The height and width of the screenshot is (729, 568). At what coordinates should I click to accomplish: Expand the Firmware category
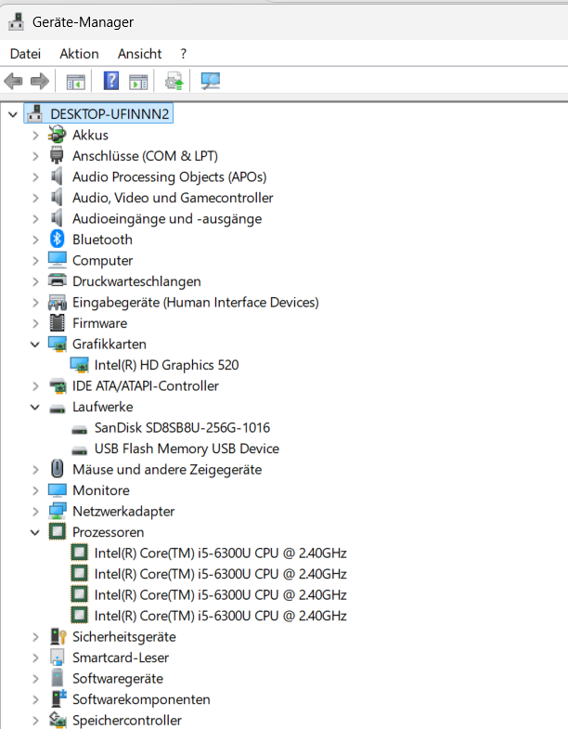tap(35, 323)
